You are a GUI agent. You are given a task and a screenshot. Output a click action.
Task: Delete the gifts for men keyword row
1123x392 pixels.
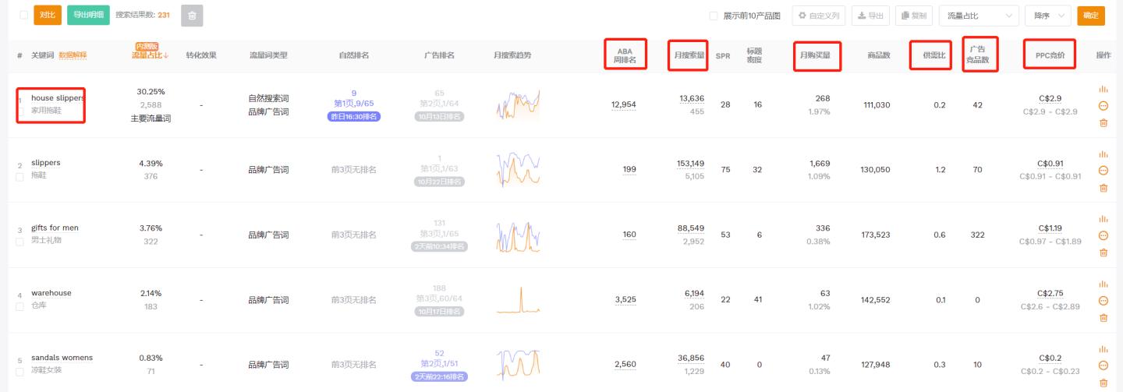(x=1103, y=253)
